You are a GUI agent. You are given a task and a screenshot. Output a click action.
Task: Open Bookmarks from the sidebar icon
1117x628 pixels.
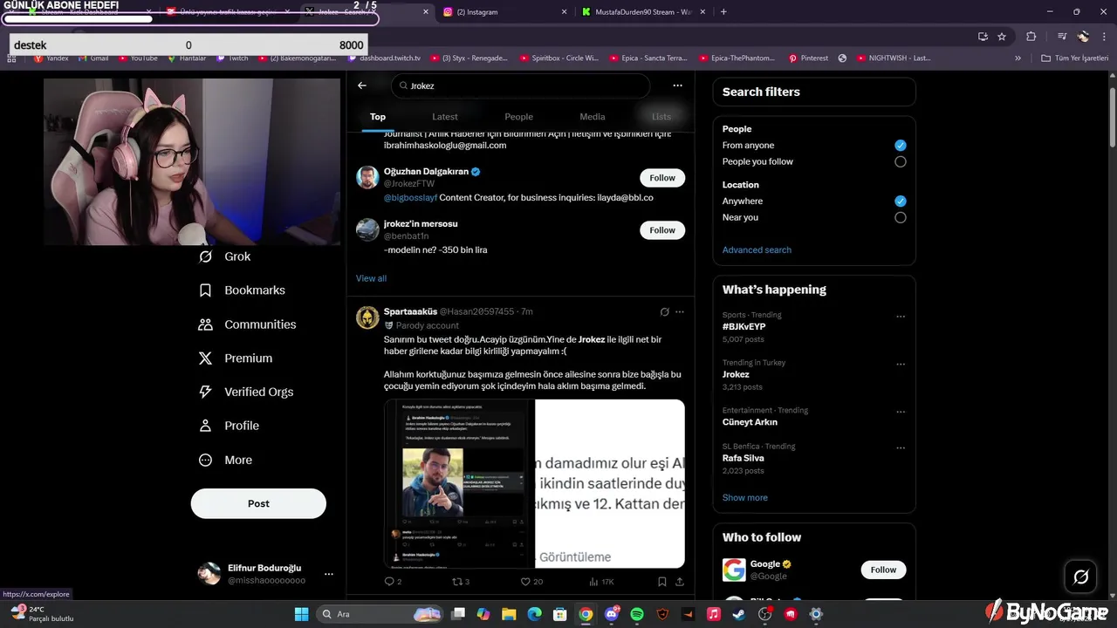pyautogui.click(x=205, y=290)
